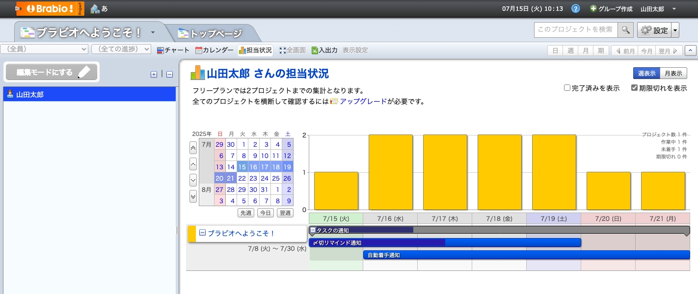Click the 編集モードにする button

pos(52,72)
